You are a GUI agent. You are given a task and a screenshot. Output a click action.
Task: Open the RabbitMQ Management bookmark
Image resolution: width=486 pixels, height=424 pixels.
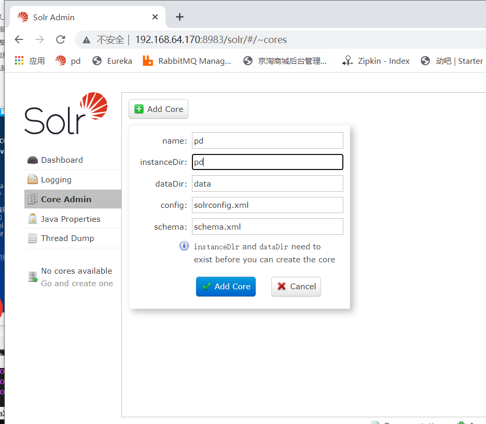point(187,61)
